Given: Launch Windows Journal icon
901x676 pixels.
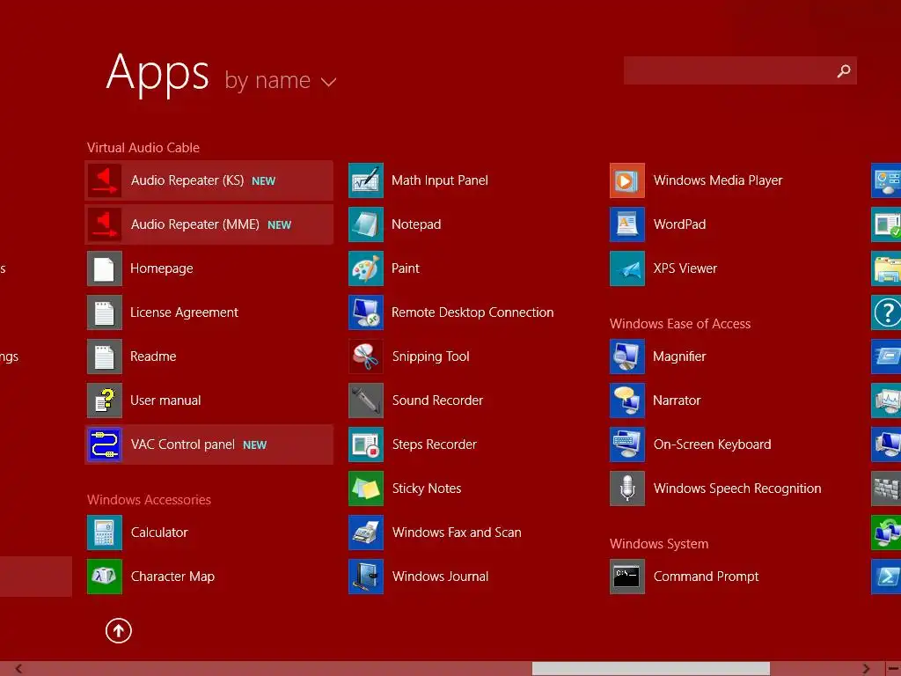Looking at the screenshot, I should coord(366,576).
